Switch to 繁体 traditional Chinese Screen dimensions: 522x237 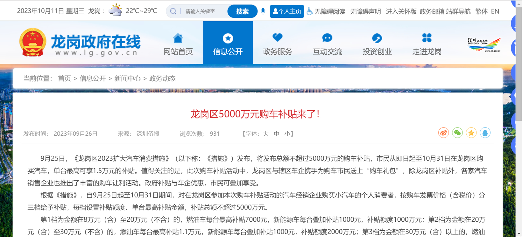click(481, 11)
